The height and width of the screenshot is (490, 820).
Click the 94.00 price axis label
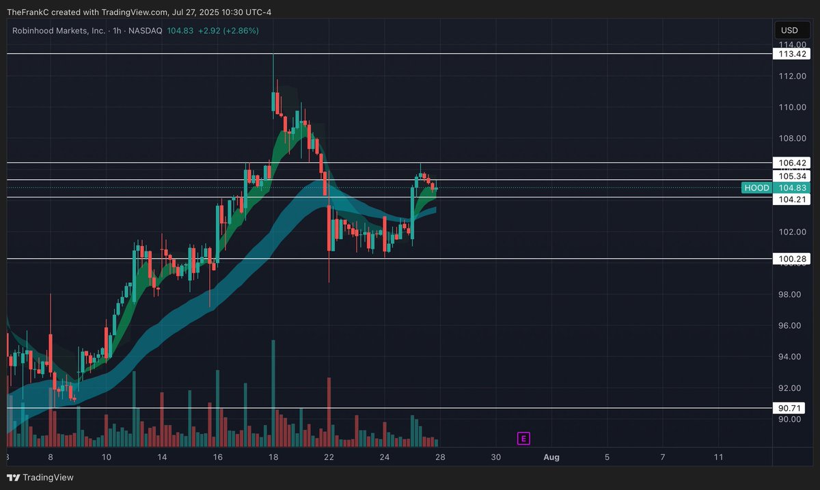tap(790, 357)
